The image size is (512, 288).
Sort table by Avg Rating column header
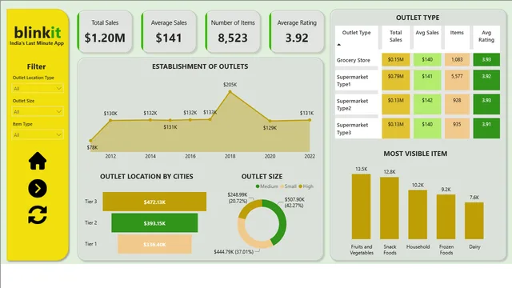[486, 36]
